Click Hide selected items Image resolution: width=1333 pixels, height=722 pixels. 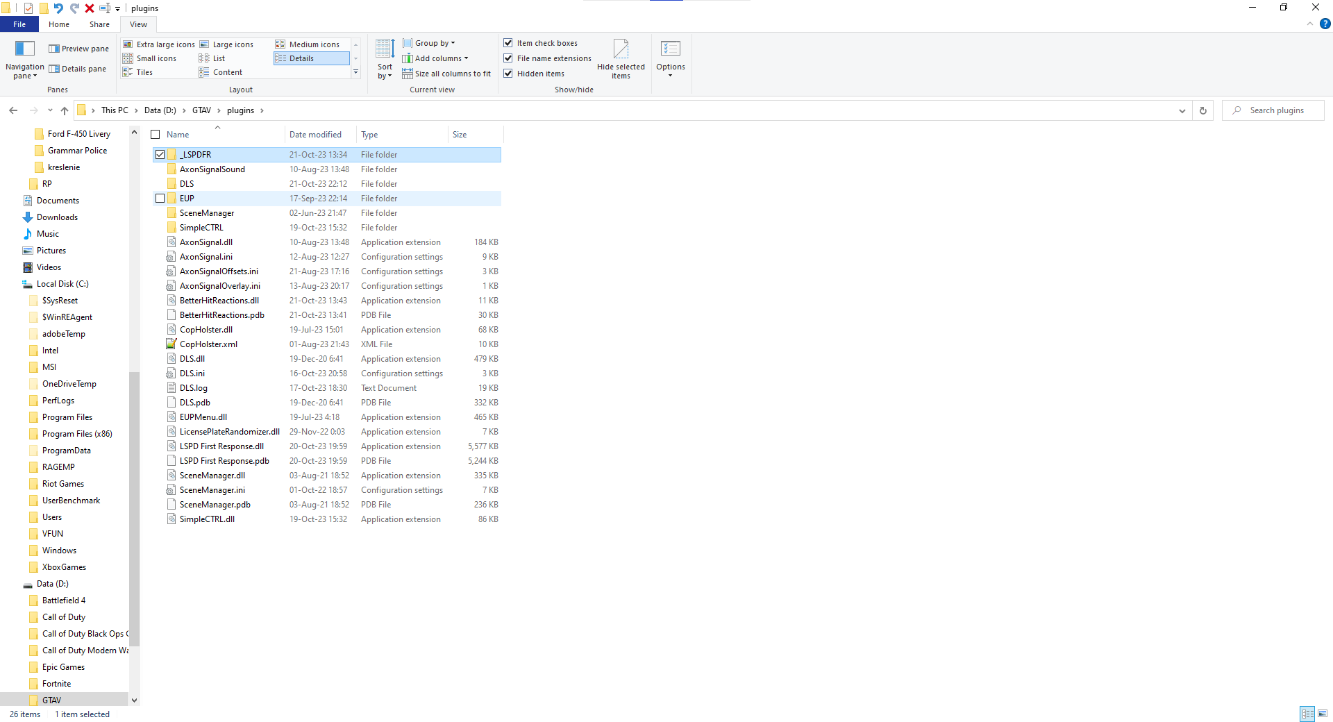[621, 60]
